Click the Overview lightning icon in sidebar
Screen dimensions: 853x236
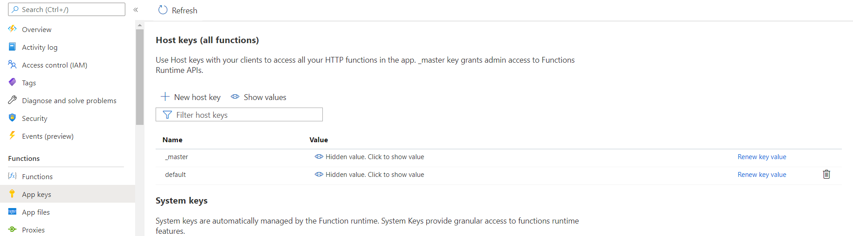pos(12,29)
